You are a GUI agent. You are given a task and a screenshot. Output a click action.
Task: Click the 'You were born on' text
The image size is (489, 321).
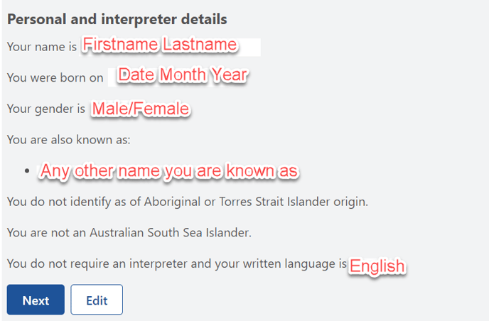[x=55, y=77]
